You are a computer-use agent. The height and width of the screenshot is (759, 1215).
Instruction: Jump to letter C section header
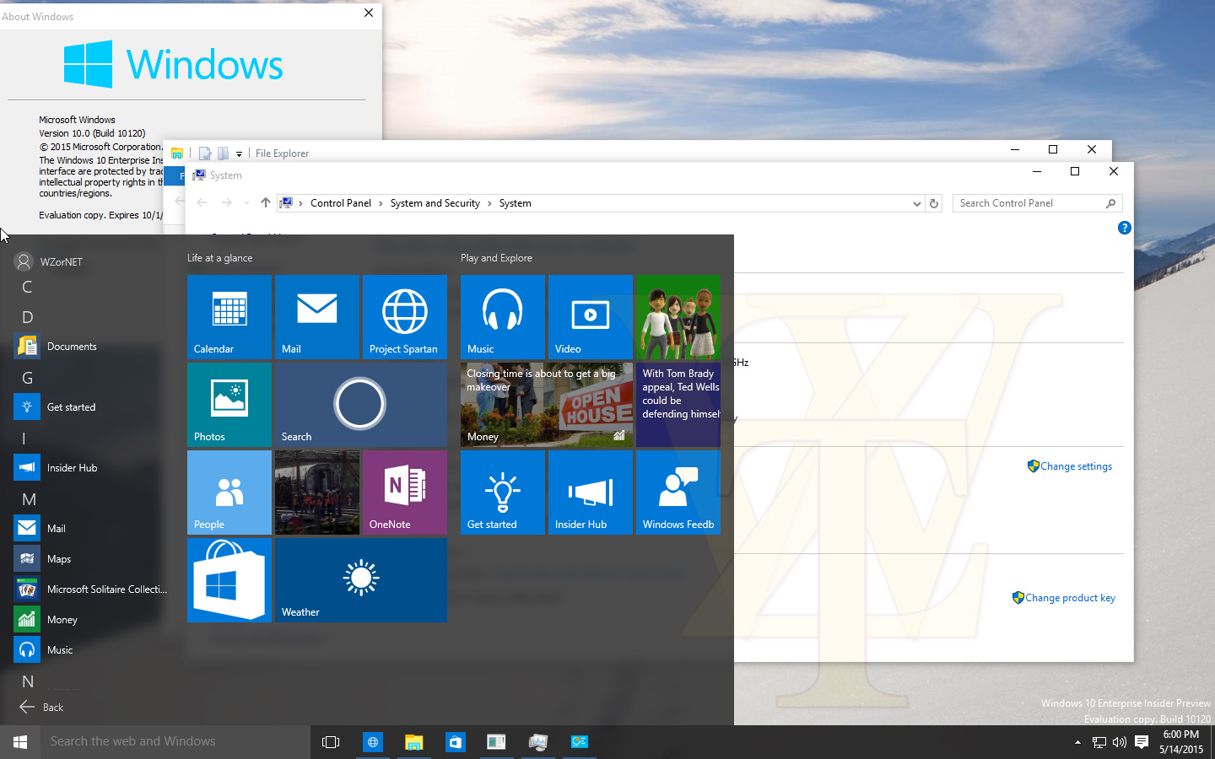[x=27, y=287]
